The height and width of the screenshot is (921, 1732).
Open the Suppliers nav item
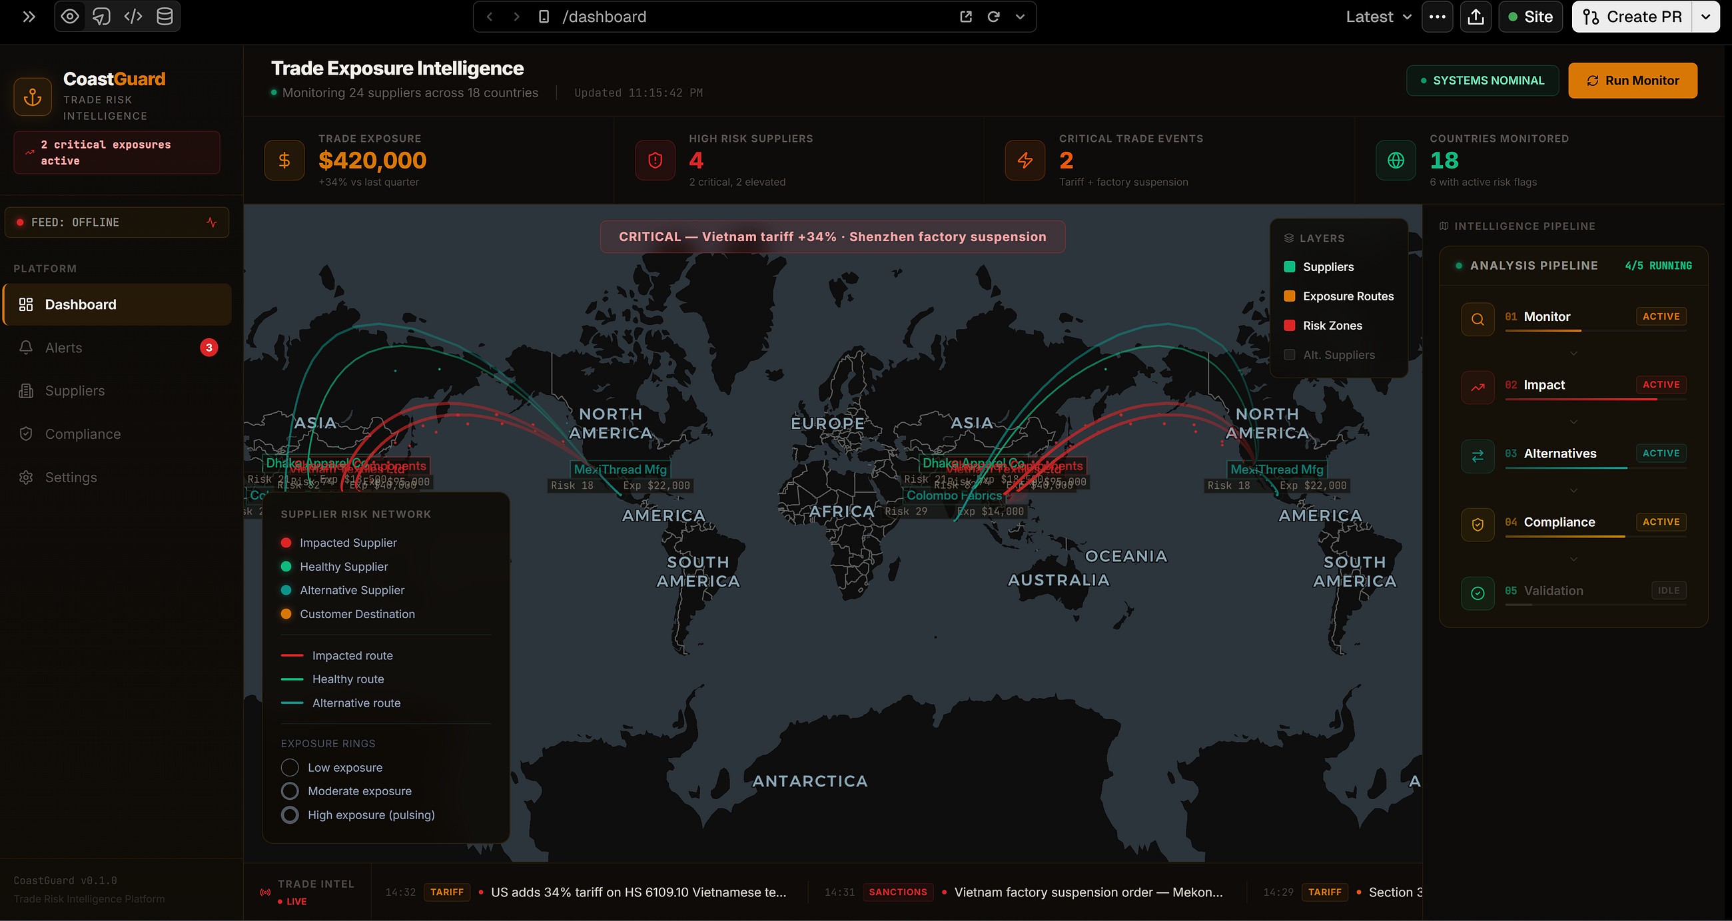tap(118, 391)
